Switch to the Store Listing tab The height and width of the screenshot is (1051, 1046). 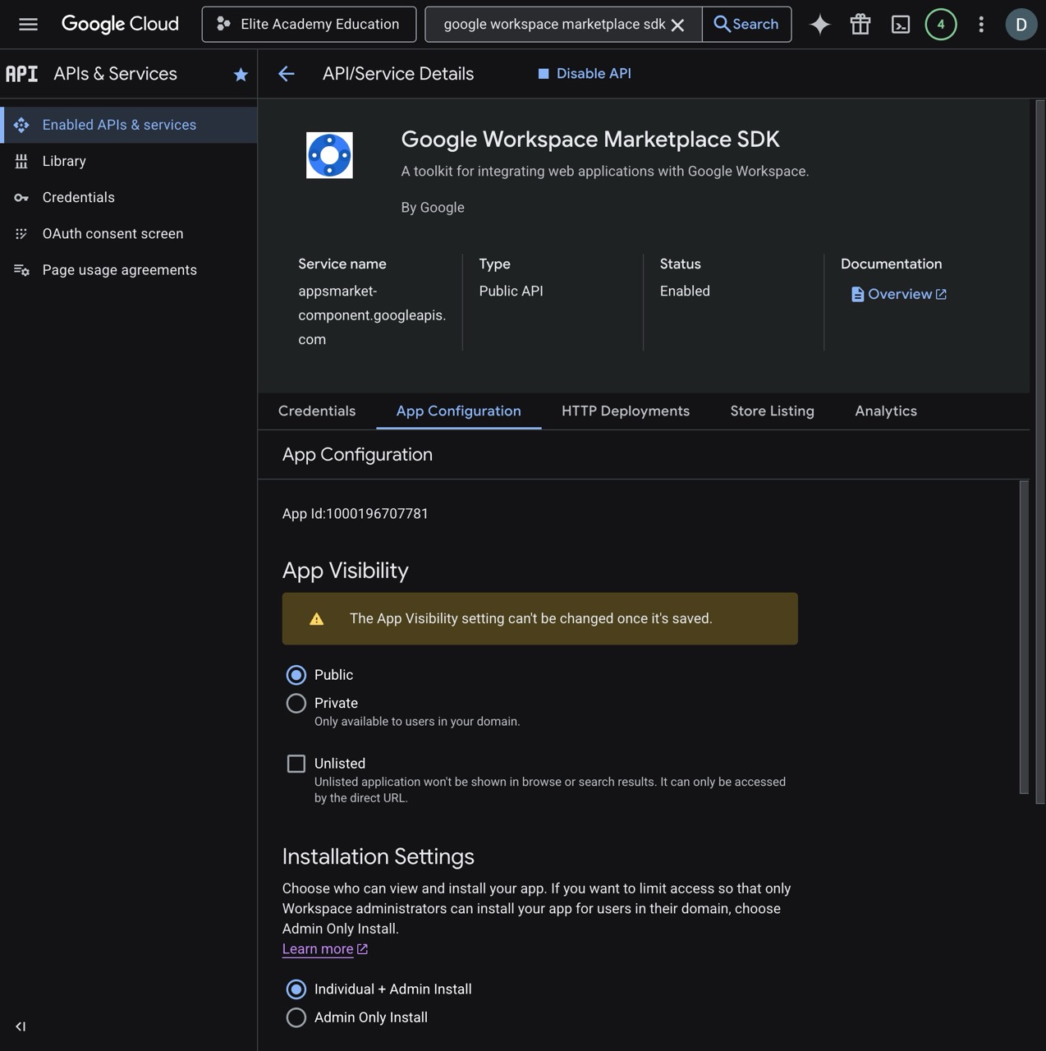(x=772, y=411)
